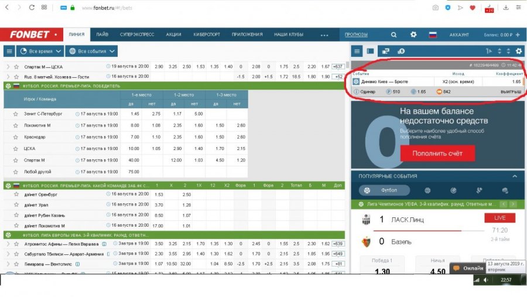Image resolution: width=527 pixels, height=297 pixels.
Task: Open the КИБЕРСПОРТ section
Action: coord(207,35)
